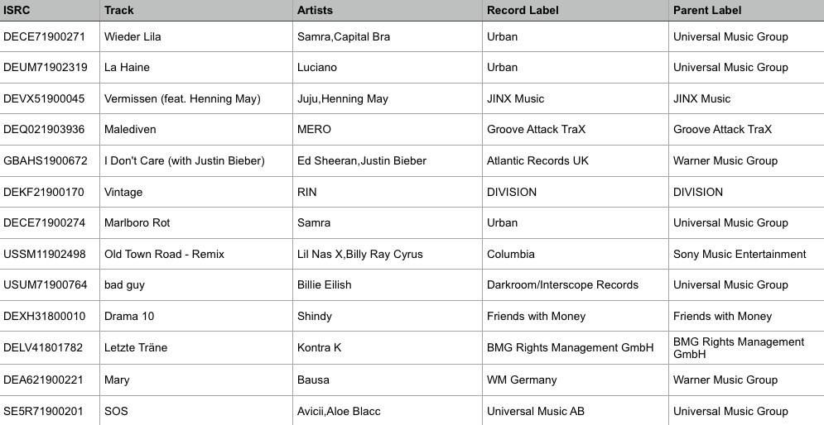Screen dimensions: 824x425
Task: Select the Ed Sheeran,Justin Bieber cell
Action: 362,160
